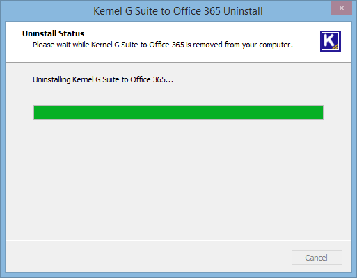Click the empty footer strip beside Cancel
Screen dimensions: 357x278
tap(148, 256)
